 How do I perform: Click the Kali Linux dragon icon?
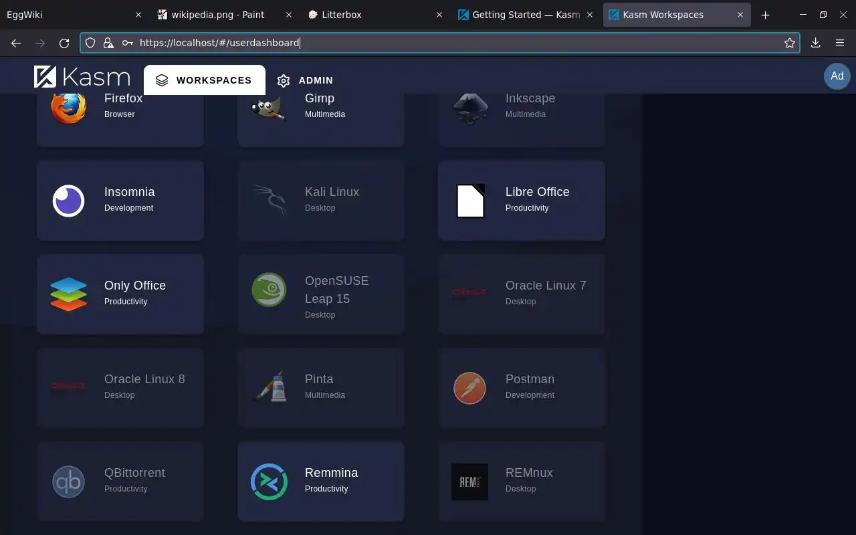[x=269, y=201]
